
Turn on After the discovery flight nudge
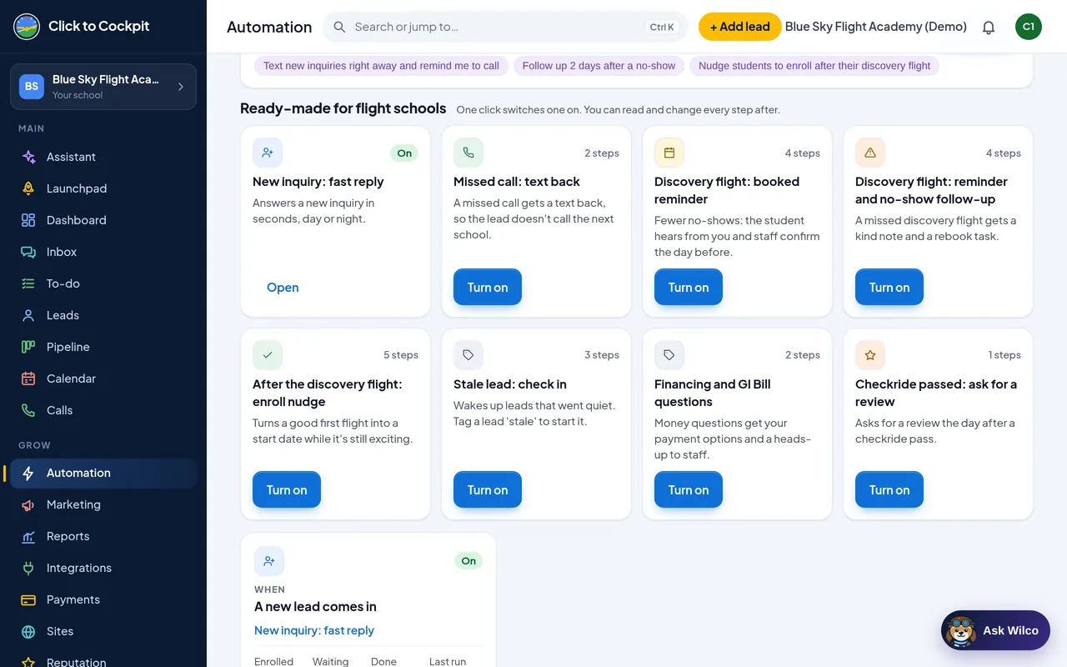287,489
